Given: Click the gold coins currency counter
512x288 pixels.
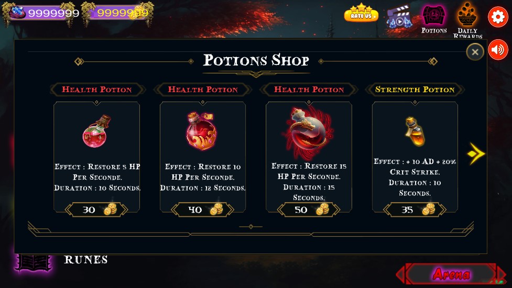Looking at the screenshot, I should click(117, 13).
